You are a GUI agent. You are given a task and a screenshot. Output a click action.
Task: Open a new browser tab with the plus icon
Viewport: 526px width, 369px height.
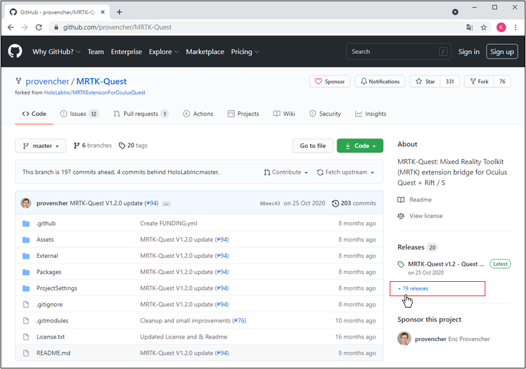coord(120,12)
